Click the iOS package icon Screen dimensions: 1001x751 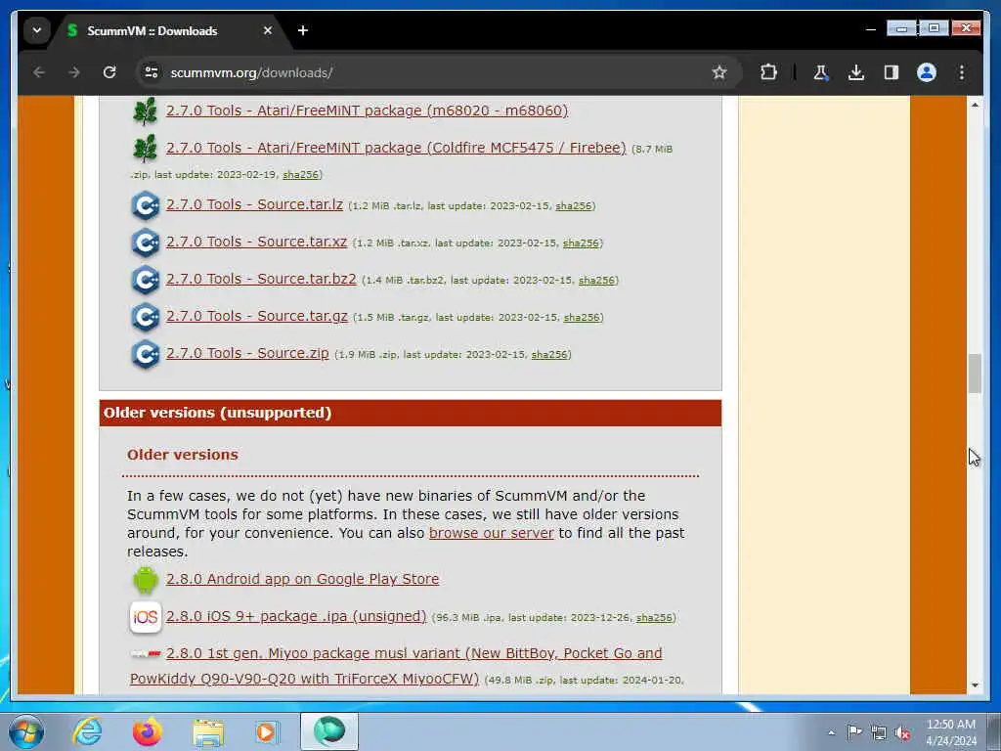145,617
